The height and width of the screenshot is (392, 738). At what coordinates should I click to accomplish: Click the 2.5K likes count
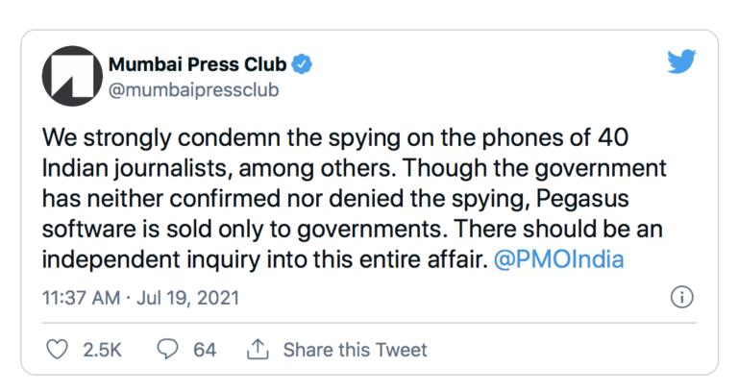102,349
